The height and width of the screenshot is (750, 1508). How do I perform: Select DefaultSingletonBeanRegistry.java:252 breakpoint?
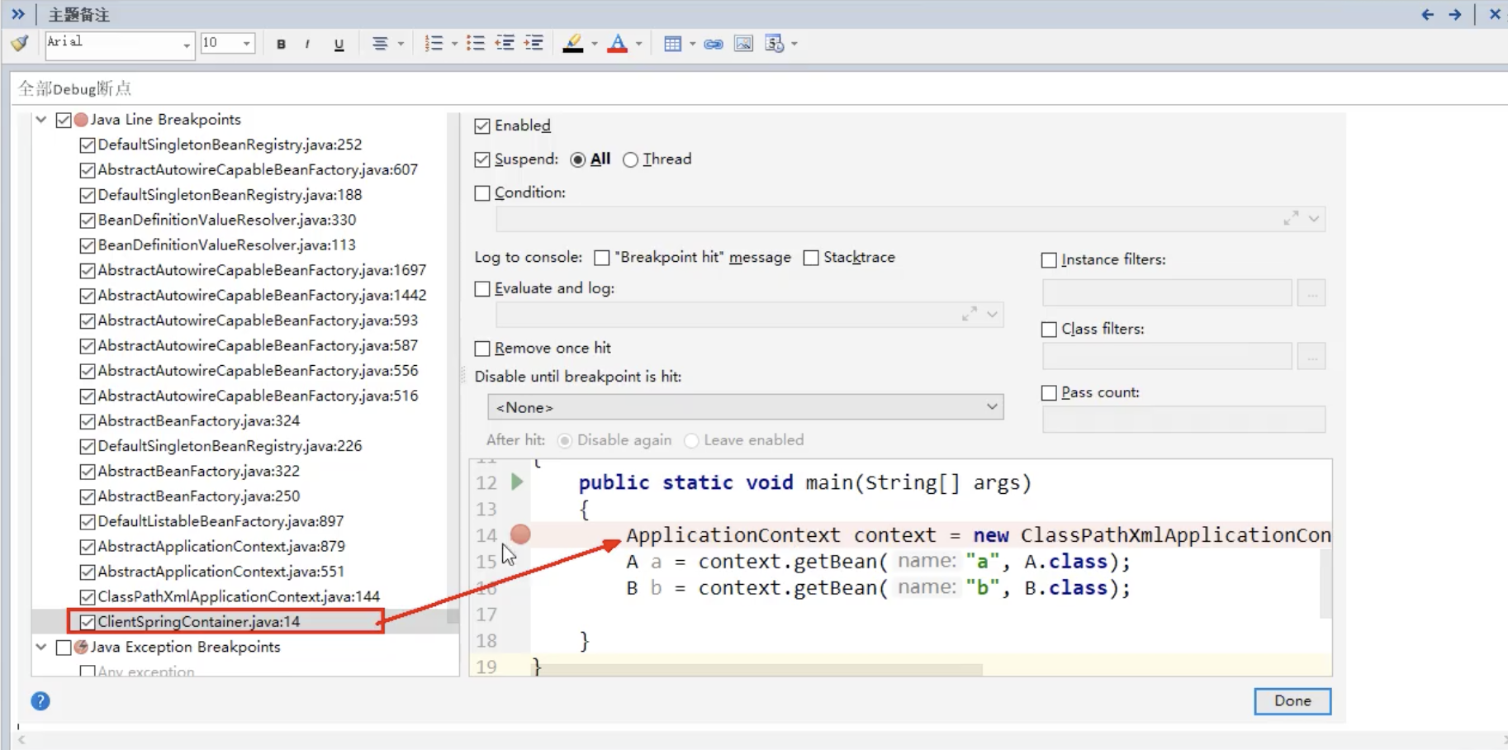(230, 145)
